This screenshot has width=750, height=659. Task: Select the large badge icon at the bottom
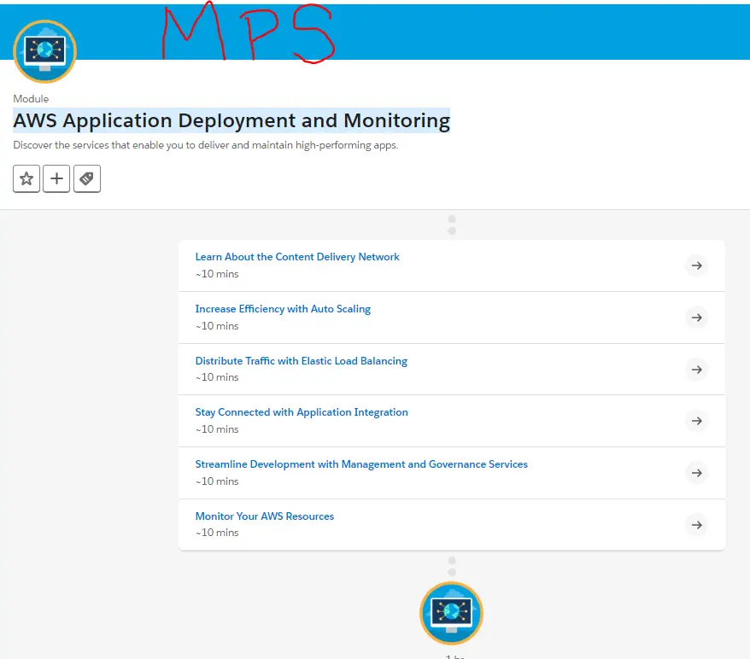click(x=451, y=613)
